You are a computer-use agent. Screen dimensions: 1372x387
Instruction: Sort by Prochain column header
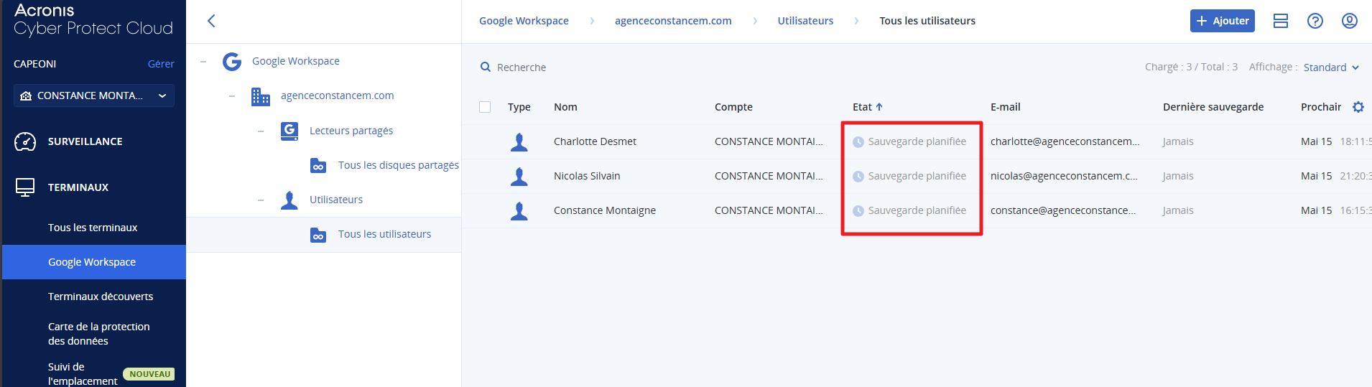[x=1321, y=107]
